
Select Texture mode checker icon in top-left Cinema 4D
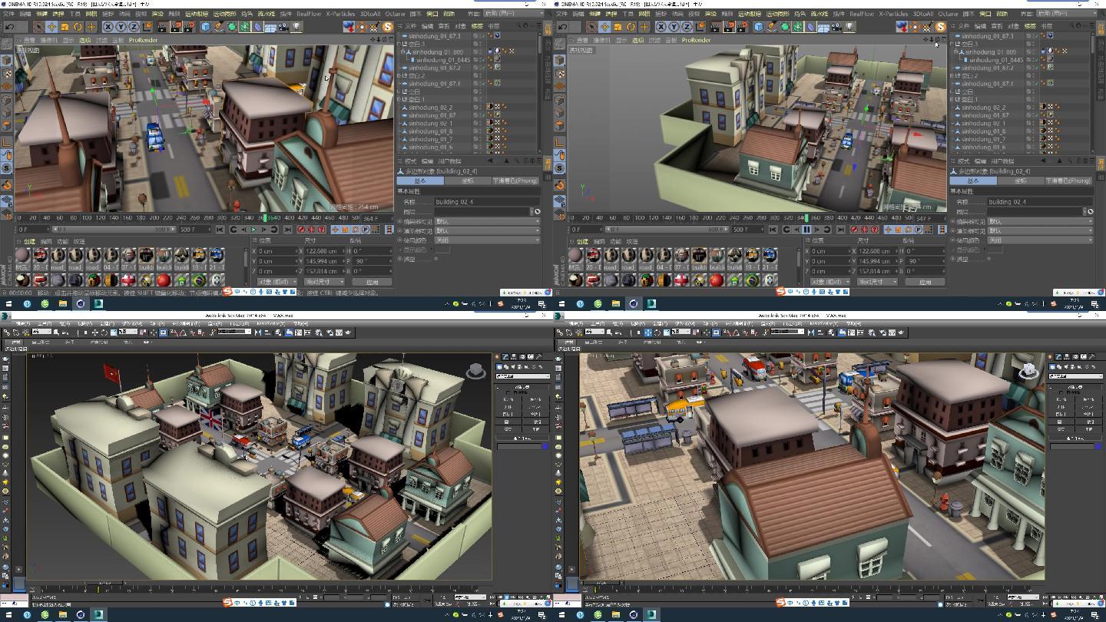[6, 73]
